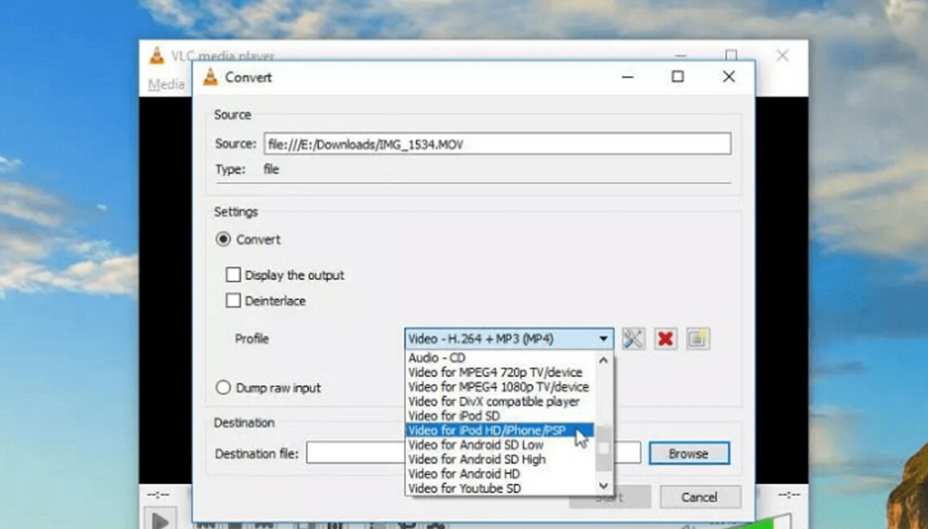
Task: Choose Video for MPEG4 720p TV/device
Action: [x=500, y=372]
